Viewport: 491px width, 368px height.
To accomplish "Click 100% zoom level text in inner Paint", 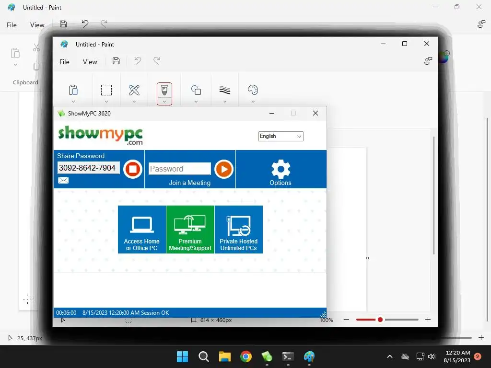I will click(x=326, y=320).
